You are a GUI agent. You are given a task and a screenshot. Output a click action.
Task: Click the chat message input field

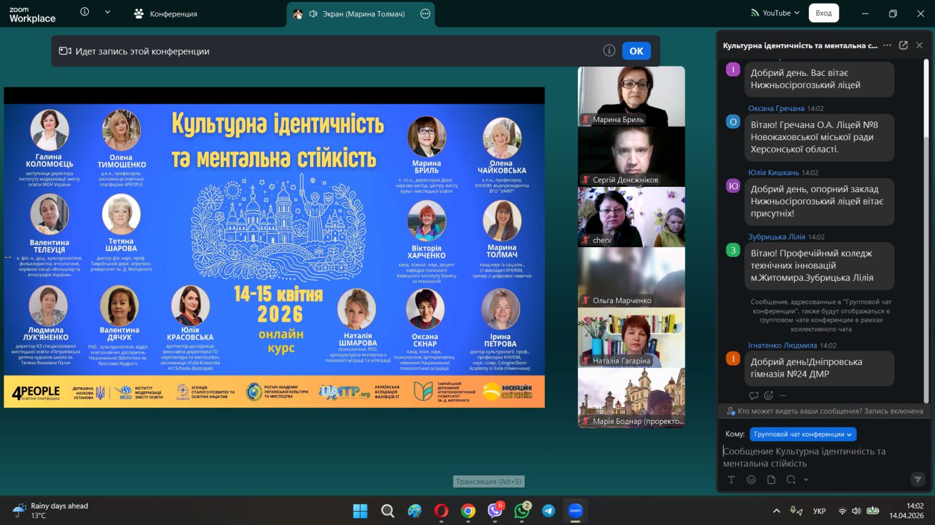pyautogui.click(x=818, y=457)
